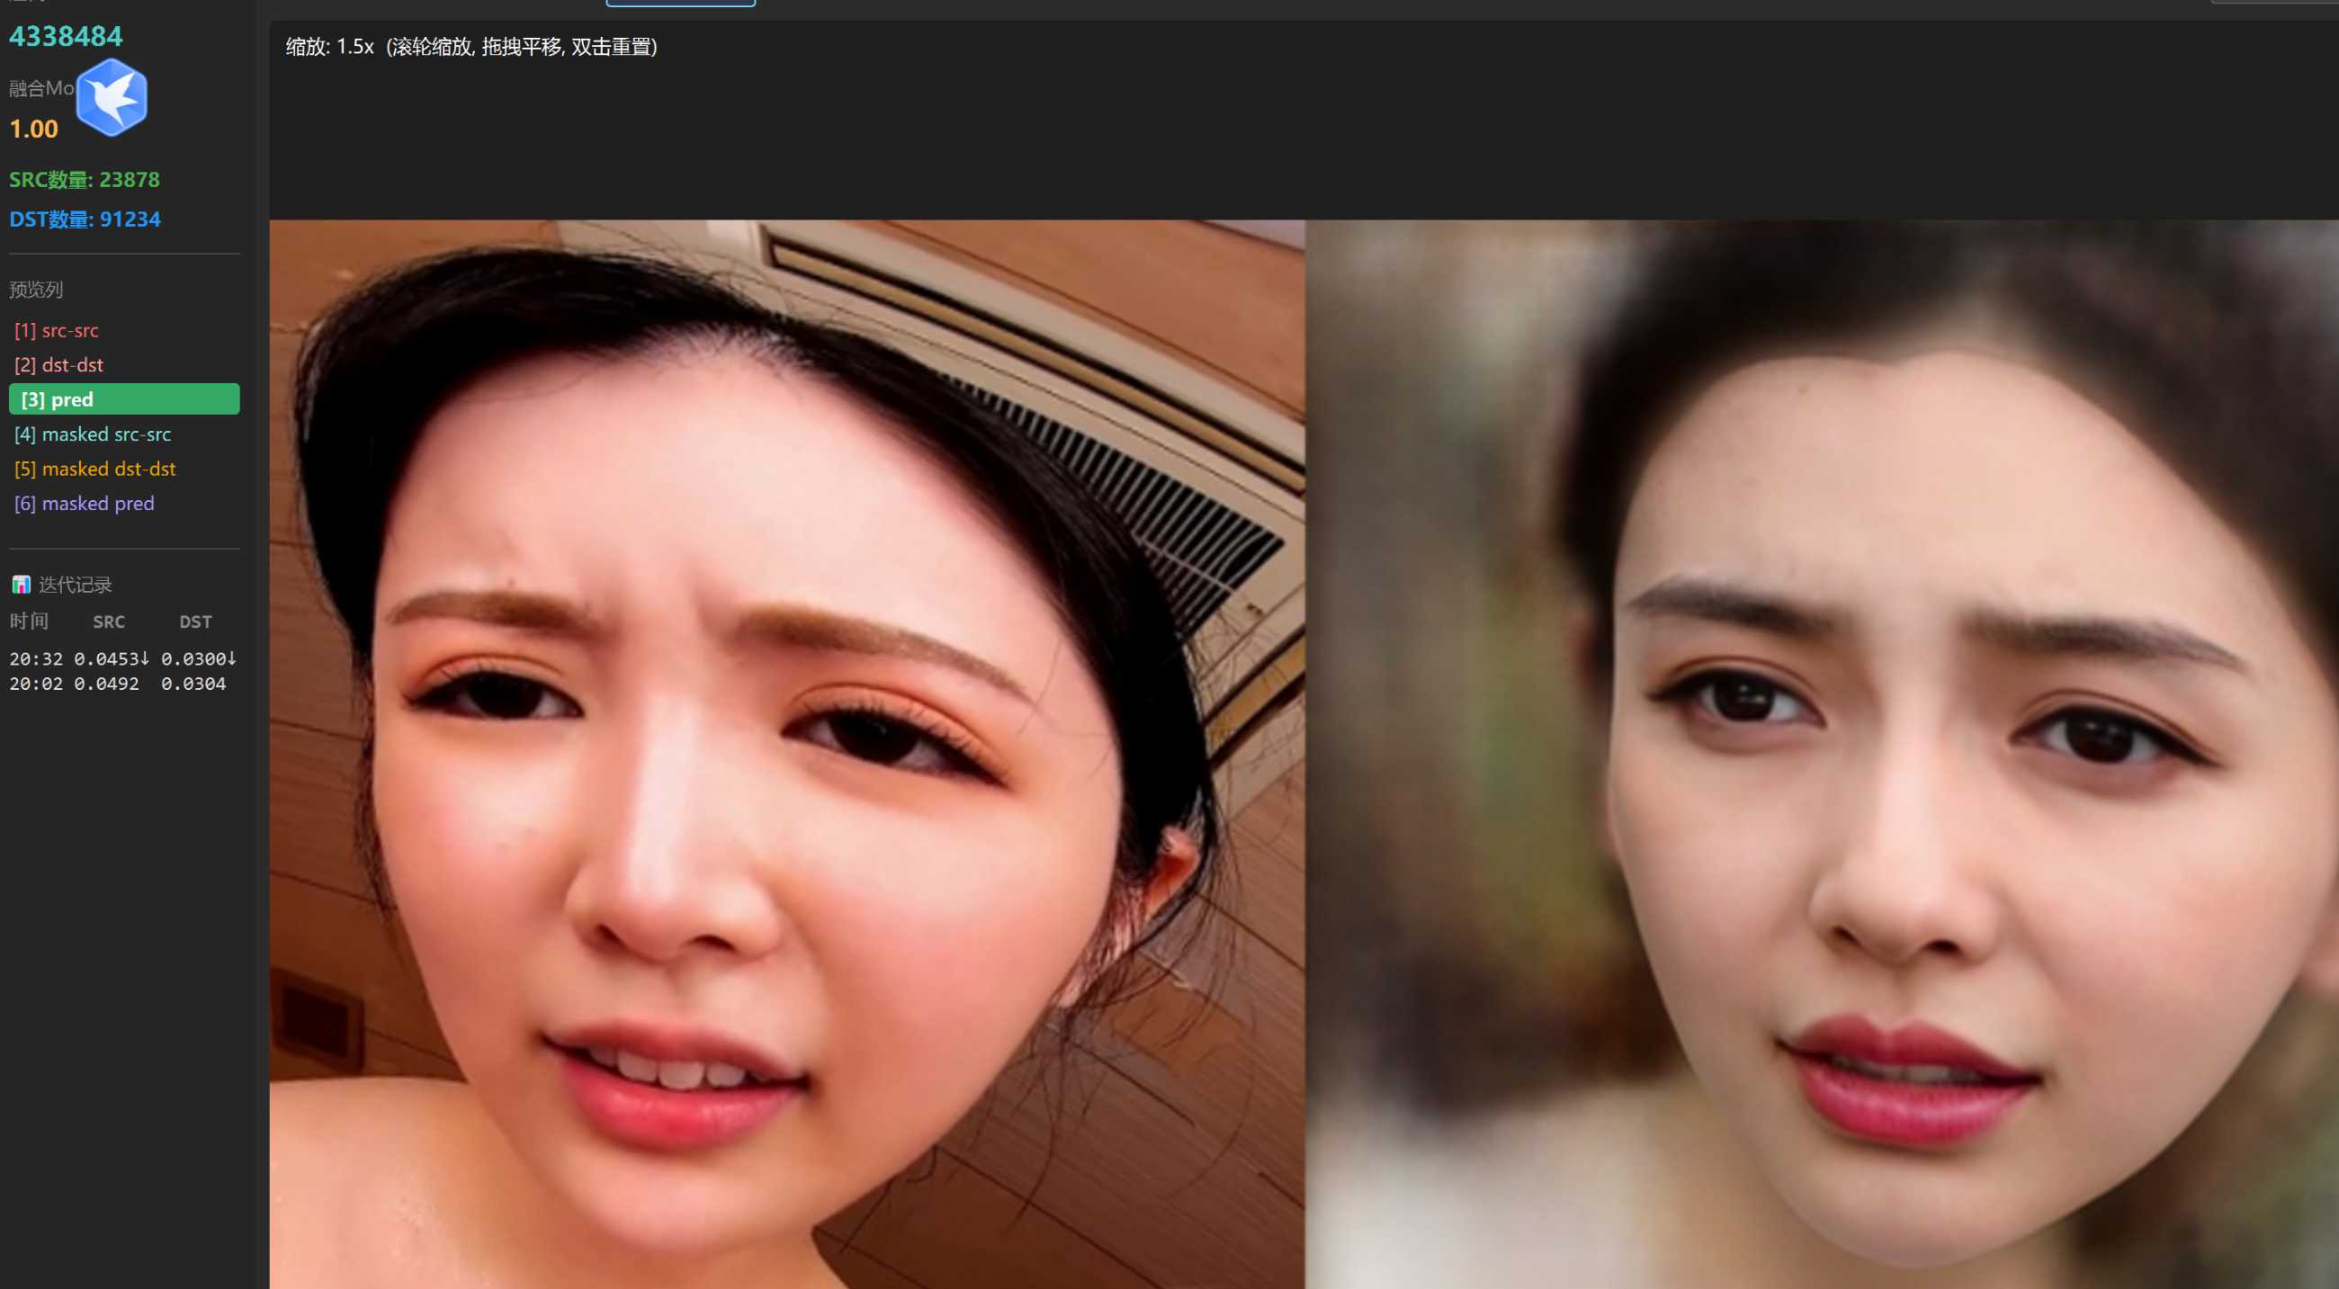The height and width of the screenshot is (1289, 2339).
Task: Click the right predicted face image
Action: (x=1821, y=754)
